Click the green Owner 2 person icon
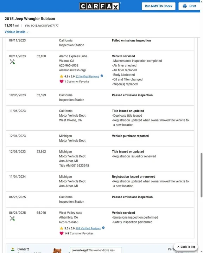Screen dimensions: 203x253 13,249
